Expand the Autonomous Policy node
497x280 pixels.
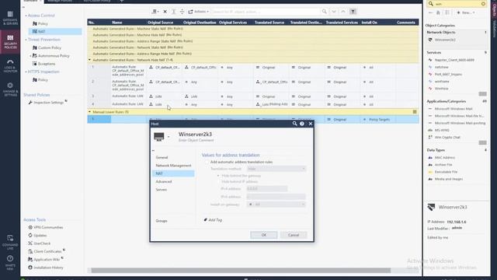click(x=30, y=56)
